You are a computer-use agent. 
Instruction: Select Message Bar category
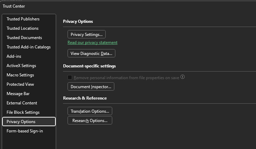pyautogui.click(x=18, y=94)
